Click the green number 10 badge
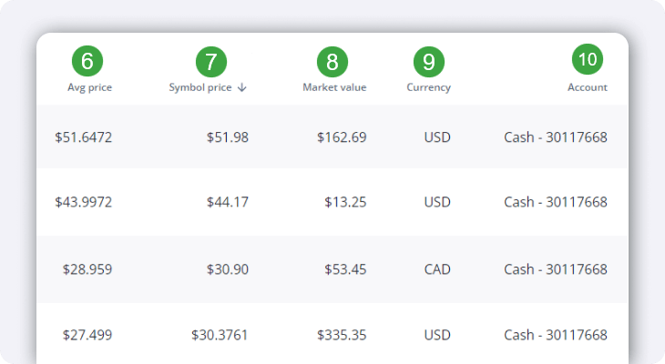 [588, 60]
